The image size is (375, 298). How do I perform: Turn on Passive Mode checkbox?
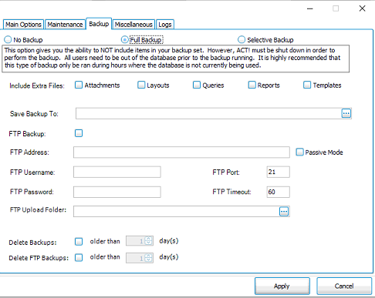(299, 152)
